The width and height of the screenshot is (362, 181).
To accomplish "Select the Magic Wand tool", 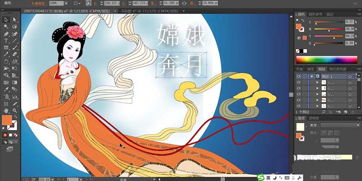I will point(6,27).
